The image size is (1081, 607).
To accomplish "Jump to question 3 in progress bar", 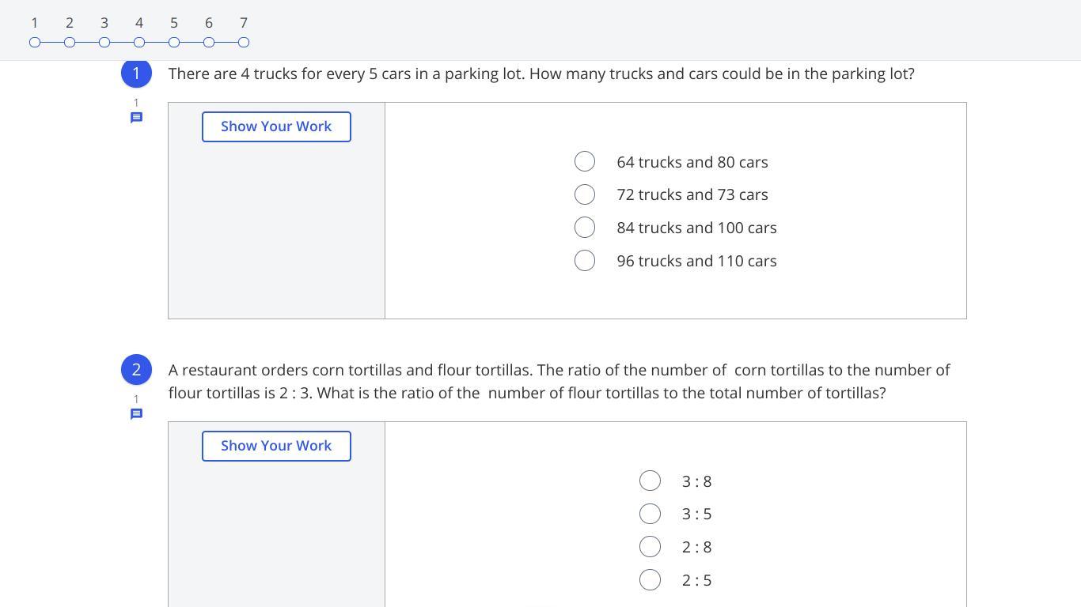I will pyautogui.click(x=104, y=42).
